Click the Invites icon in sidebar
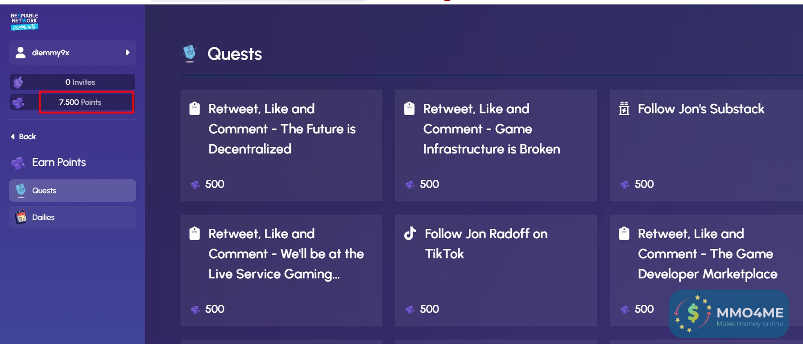Viewport: 803px width, 344px height. [x=18, y=82]
